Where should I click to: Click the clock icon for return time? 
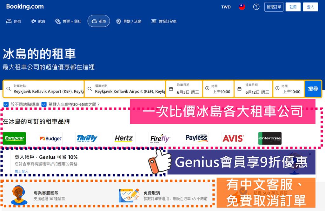(277, 88)
